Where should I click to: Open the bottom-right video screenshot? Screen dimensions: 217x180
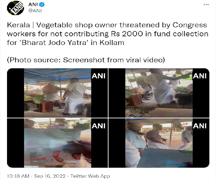pos(159,143)
